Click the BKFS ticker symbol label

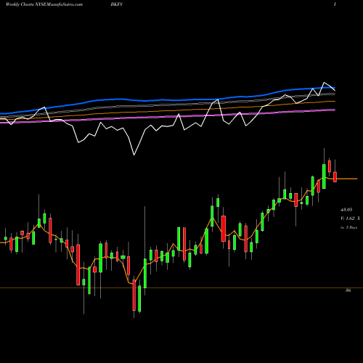116,4
